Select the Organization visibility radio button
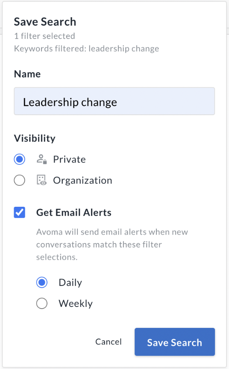 tap(20, 180)
